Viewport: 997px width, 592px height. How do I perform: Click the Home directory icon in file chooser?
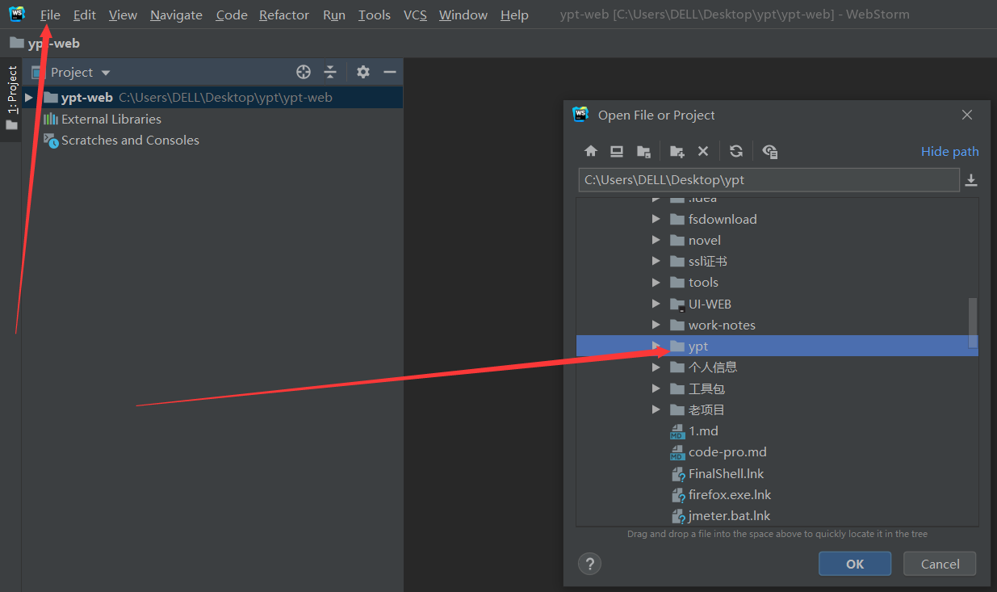[x=591, y=151]
